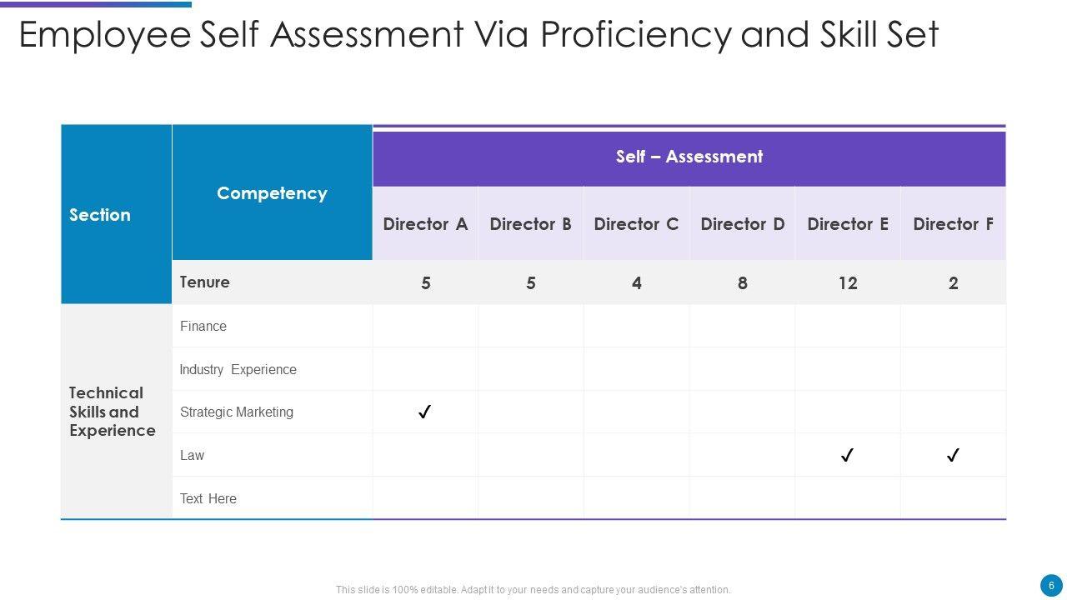The image size is (1067, 600).
Task: Click the Tenure row label
Action: 205,282
